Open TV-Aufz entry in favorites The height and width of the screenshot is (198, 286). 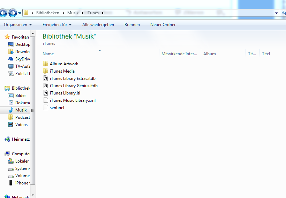[22, 66]
